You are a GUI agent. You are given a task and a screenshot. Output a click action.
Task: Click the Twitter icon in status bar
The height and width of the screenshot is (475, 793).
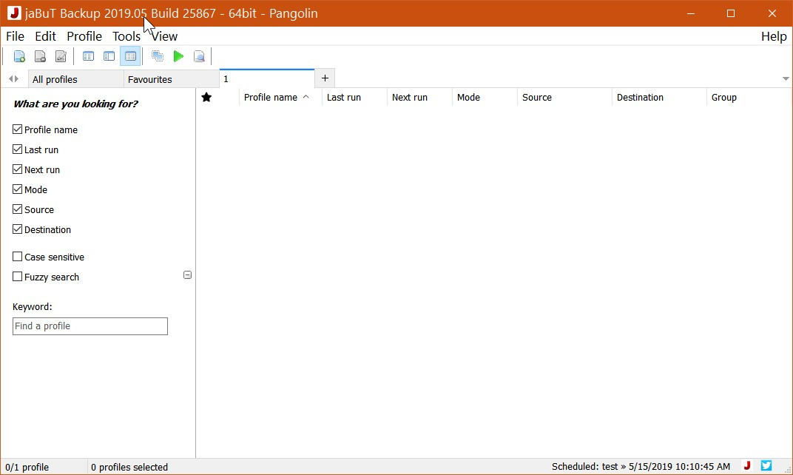766,465
